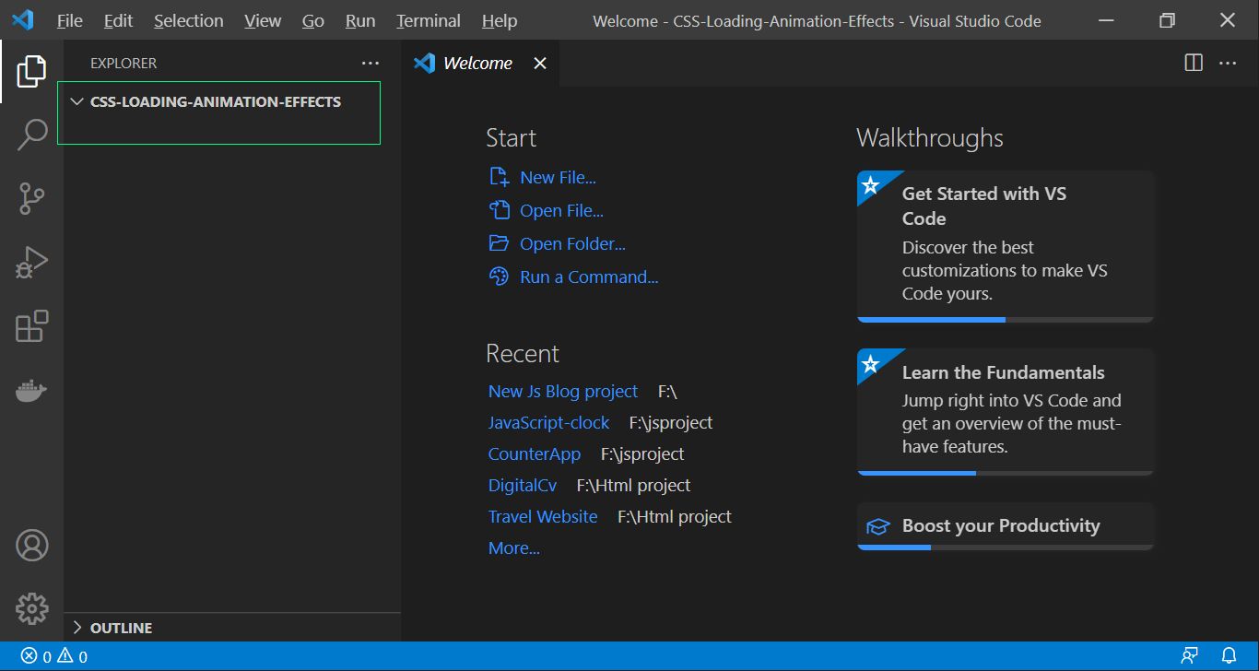
Task: Open recent project Travel Website
Action: (x=543, y=516)
